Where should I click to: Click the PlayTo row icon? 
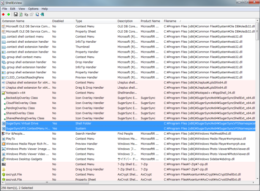tap(4, 139)
